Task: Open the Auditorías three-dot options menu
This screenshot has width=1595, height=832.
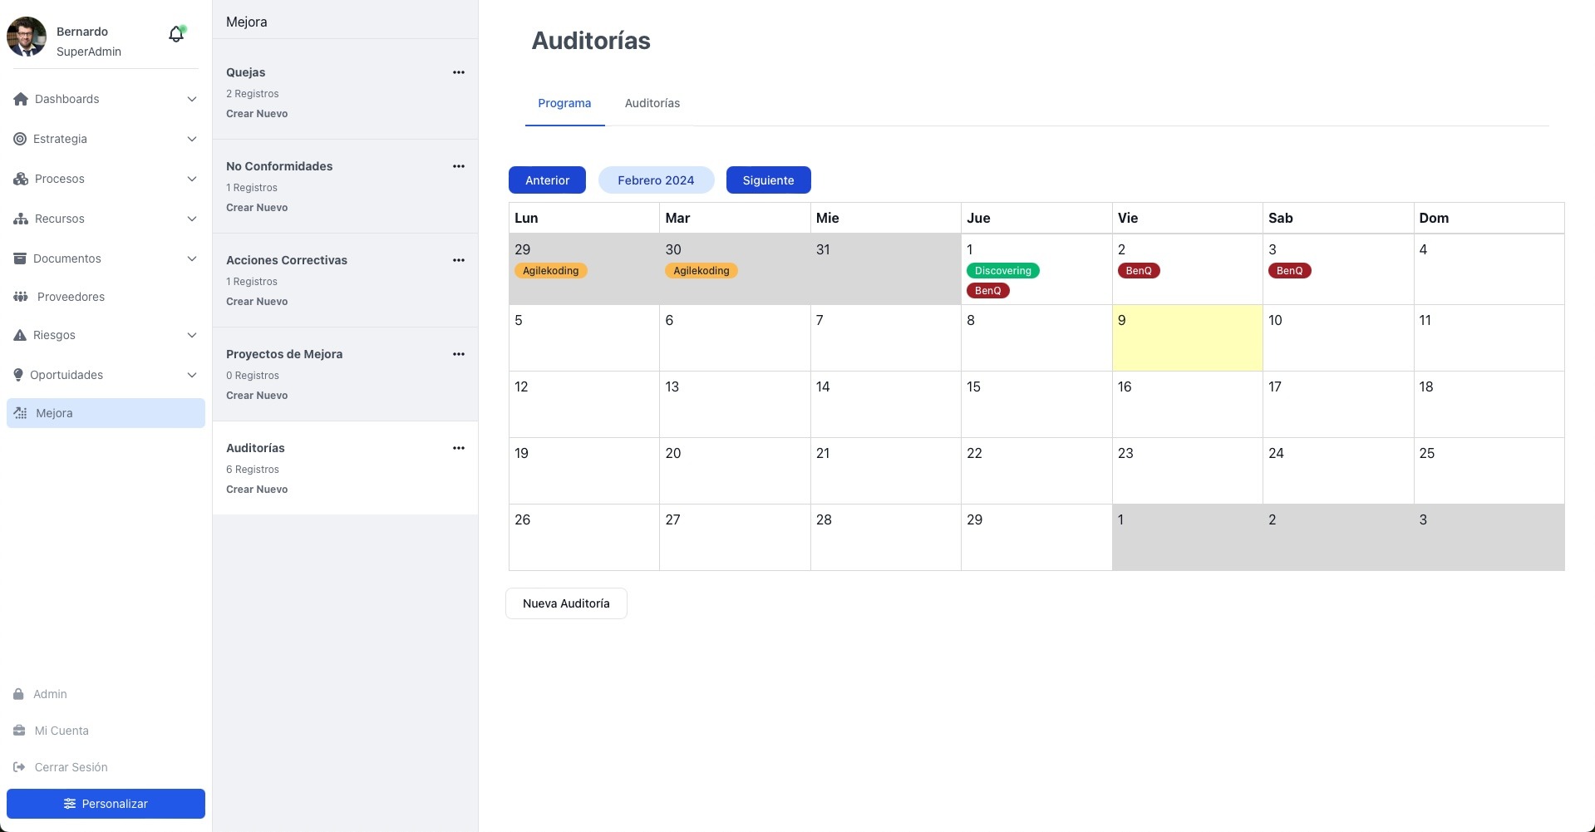Action: pyautogui.click(x=458, y=448)
